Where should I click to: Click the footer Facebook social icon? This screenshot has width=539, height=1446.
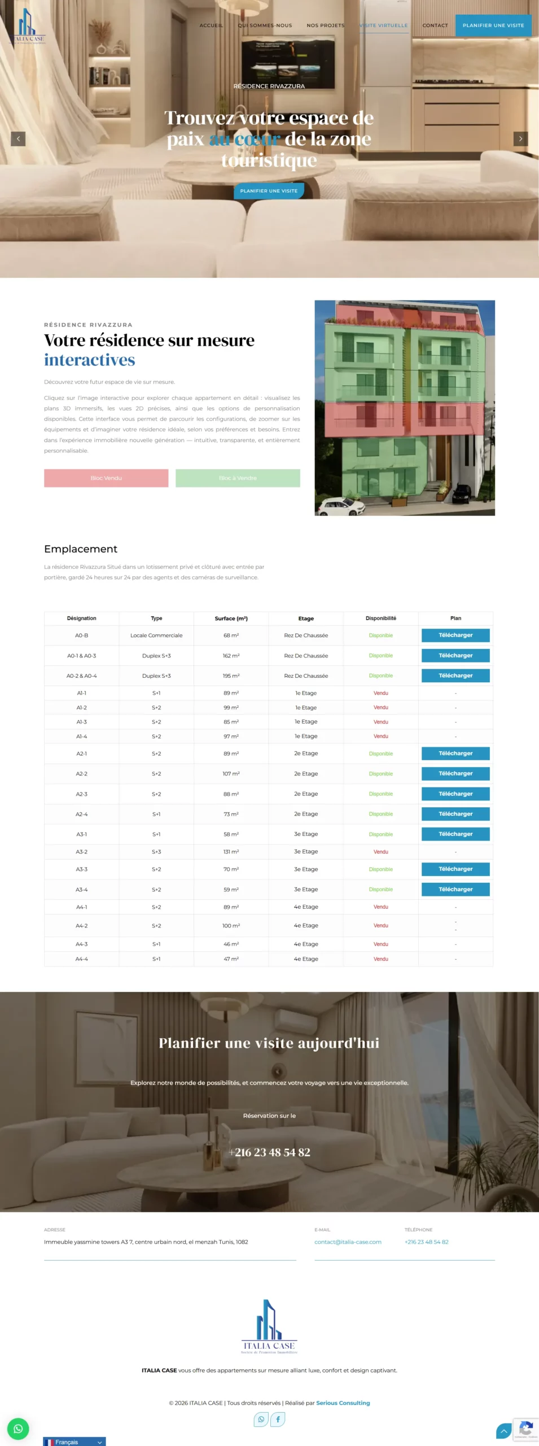click(278, 1419)
